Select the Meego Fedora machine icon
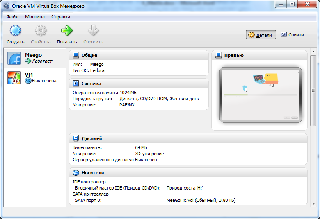This screenshot has width=320, height=219. 14,58
